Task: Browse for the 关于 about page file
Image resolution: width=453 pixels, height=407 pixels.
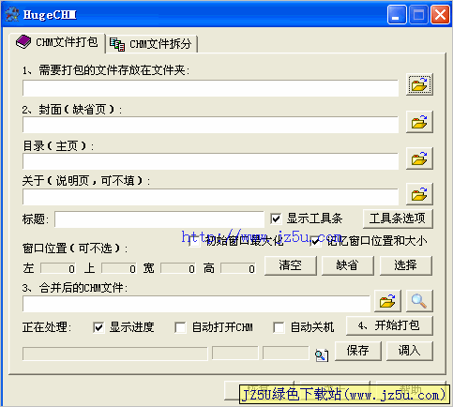Action: point(419,194)
